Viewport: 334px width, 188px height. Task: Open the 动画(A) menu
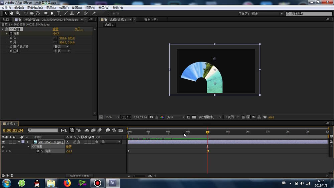(77, 8)
